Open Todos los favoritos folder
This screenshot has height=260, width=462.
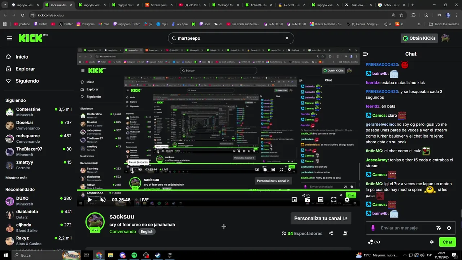pyautogui.click(x=444, y=24)
